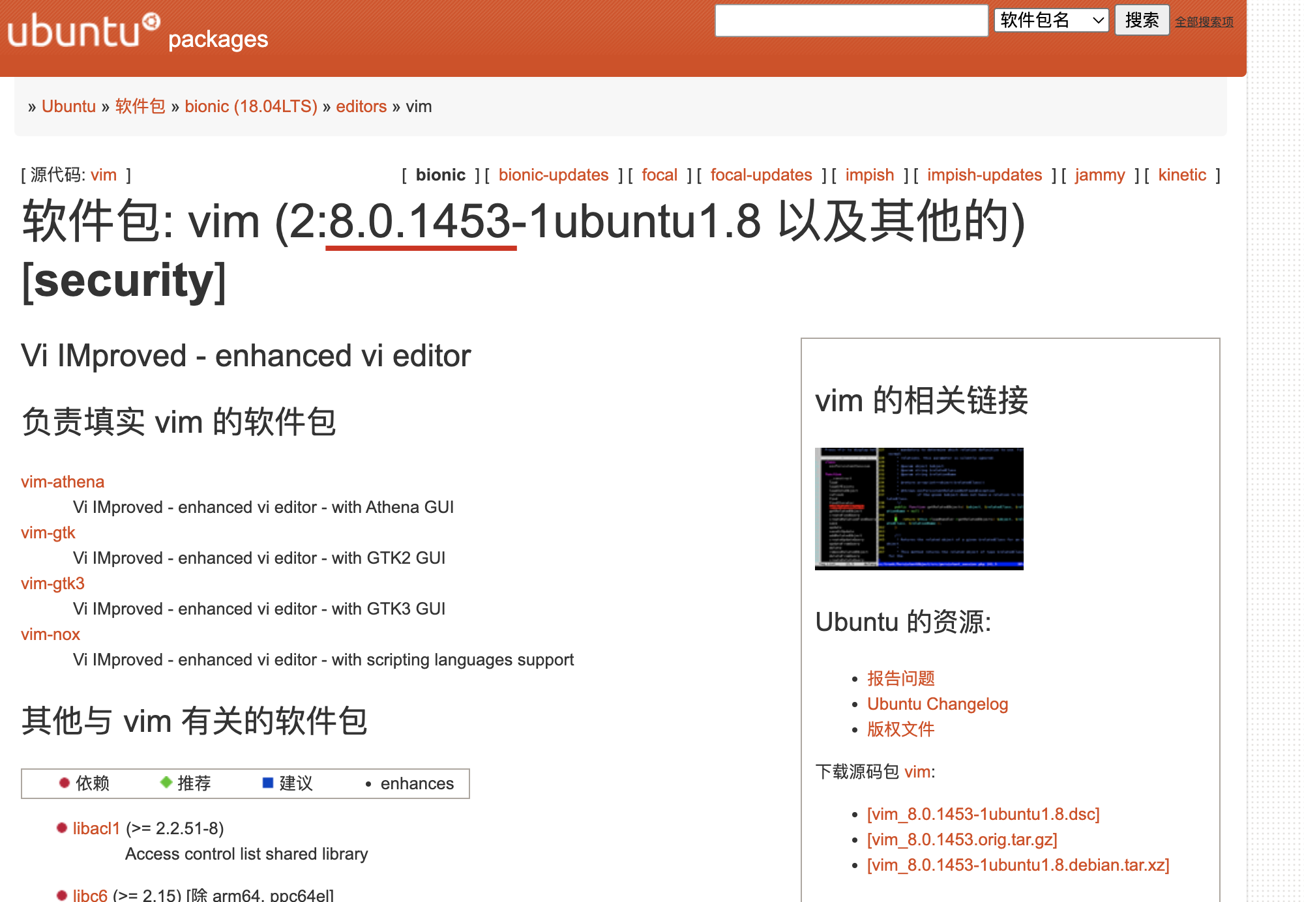
Task: Open the vim-nox package page
Action: (50, 634)
